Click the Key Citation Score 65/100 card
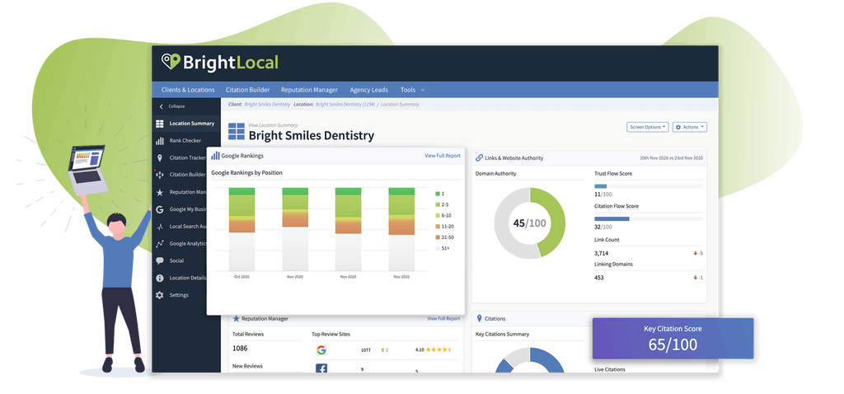This screenshot has height=394, width=844. pyautogui.click(x=673, y=339)
